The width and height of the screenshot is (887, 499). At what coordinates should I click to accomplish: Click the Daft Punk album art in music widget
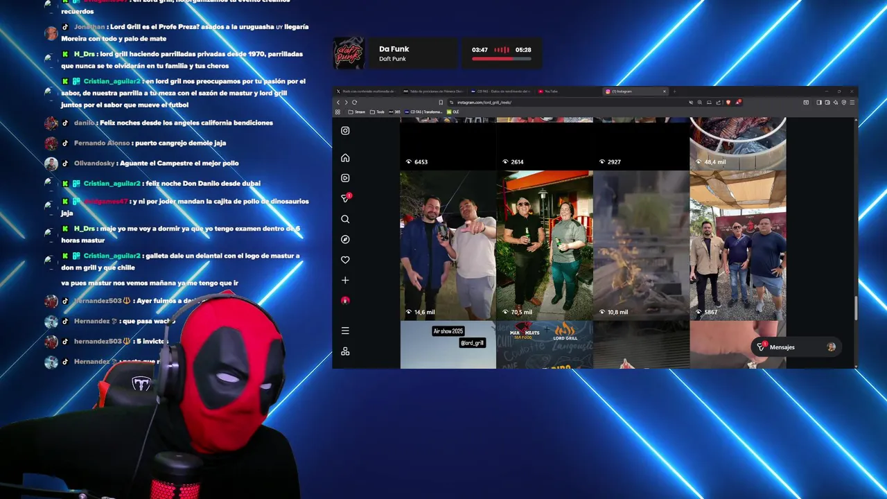(x=349, y=53)
